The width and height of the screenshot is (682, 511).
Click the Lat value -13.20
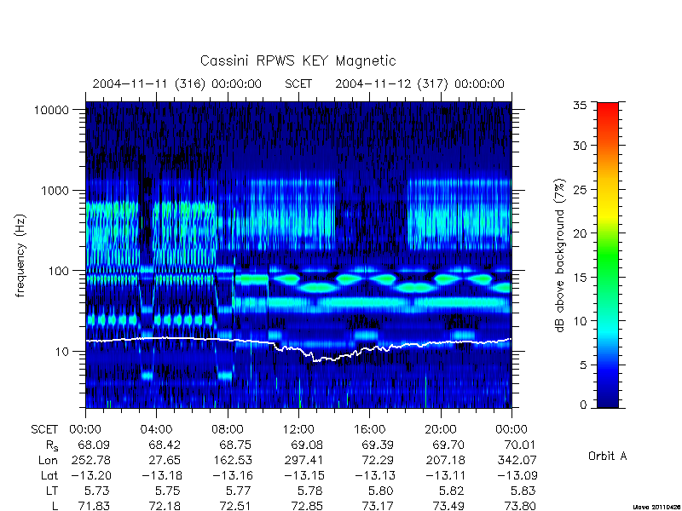(x=90, y=475)
